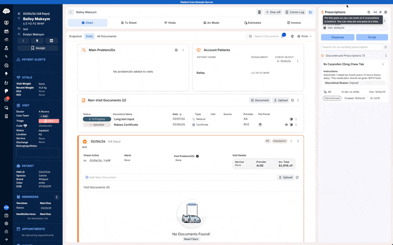Click the copy icon in Prescriptions header
This screenshot has height=245, width=393.
[x=369, y=12]
